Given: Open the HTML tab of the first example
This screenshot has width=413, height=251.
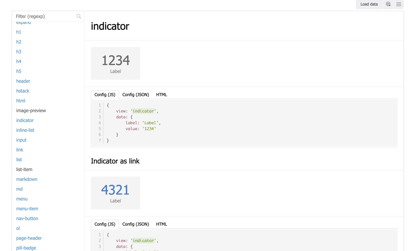Looking at the screenshot, I should (162, 94).
